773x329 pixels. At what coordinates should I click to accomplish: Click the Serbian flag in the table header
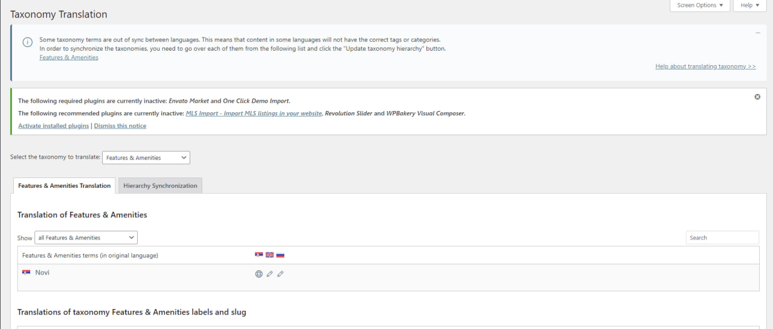tap(259, 255)
